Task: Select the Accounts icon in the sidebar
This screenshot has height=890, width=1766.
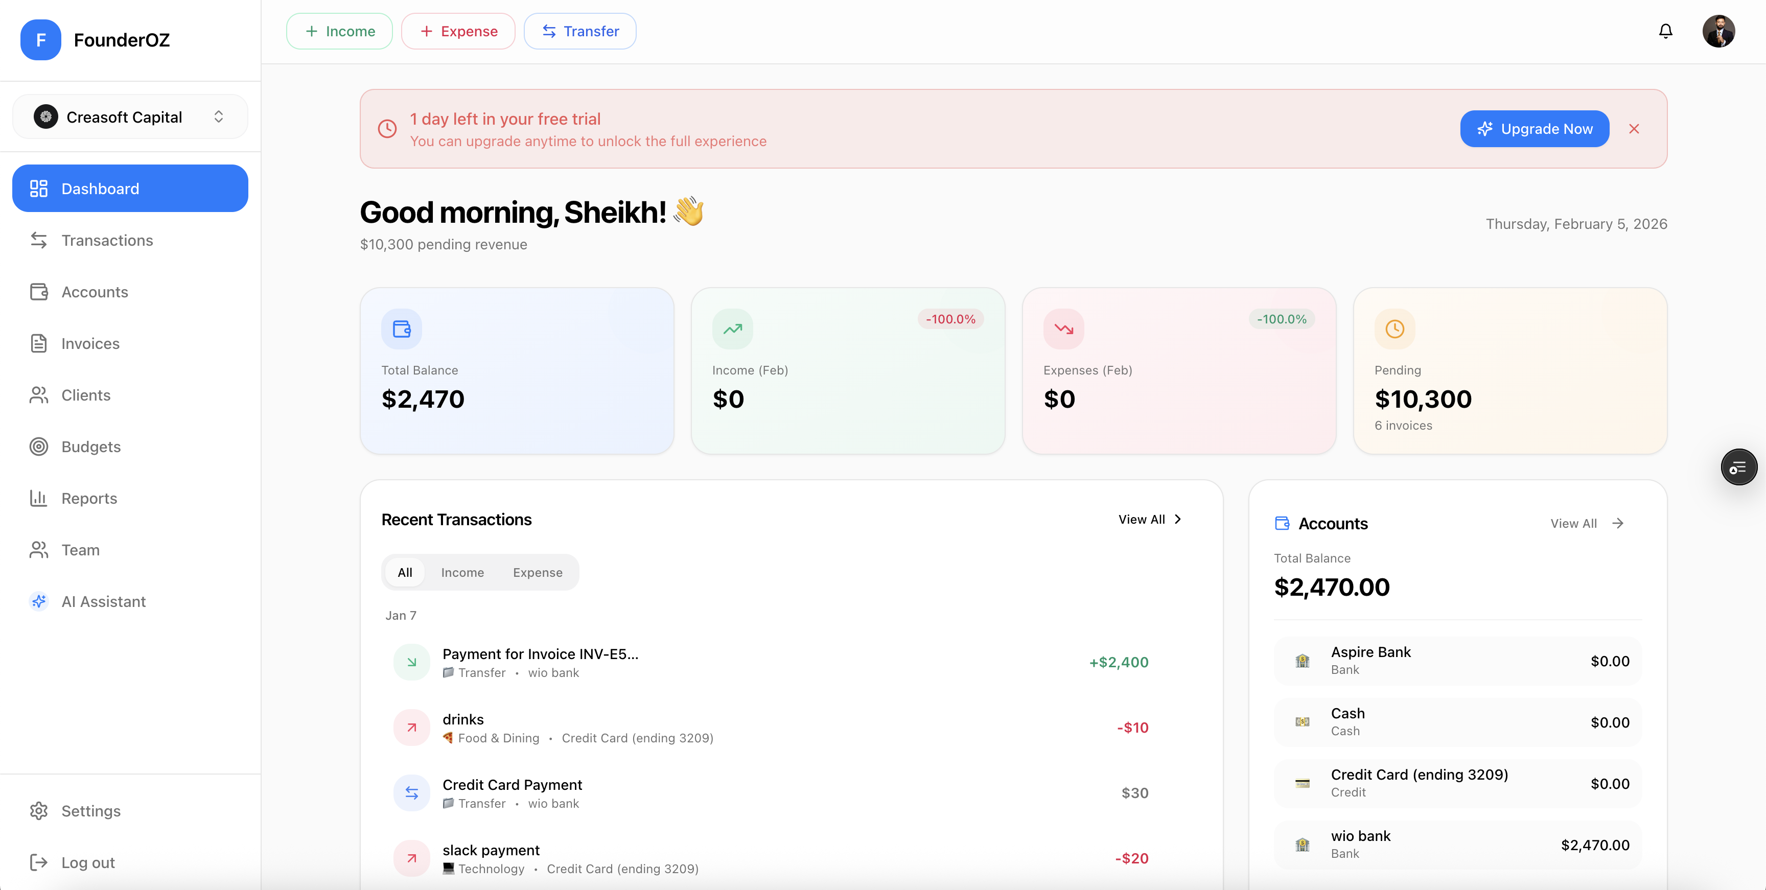Action: (39, 291)
